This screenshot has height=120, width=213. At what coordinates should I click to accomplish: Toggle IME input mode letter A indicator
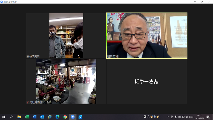[x=148, y=117]
